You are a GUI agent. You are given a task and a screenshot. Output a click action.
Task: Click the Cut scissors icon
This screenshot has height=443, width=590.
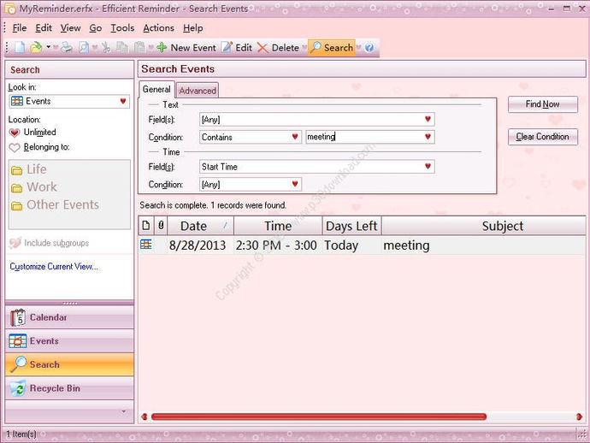106,47
